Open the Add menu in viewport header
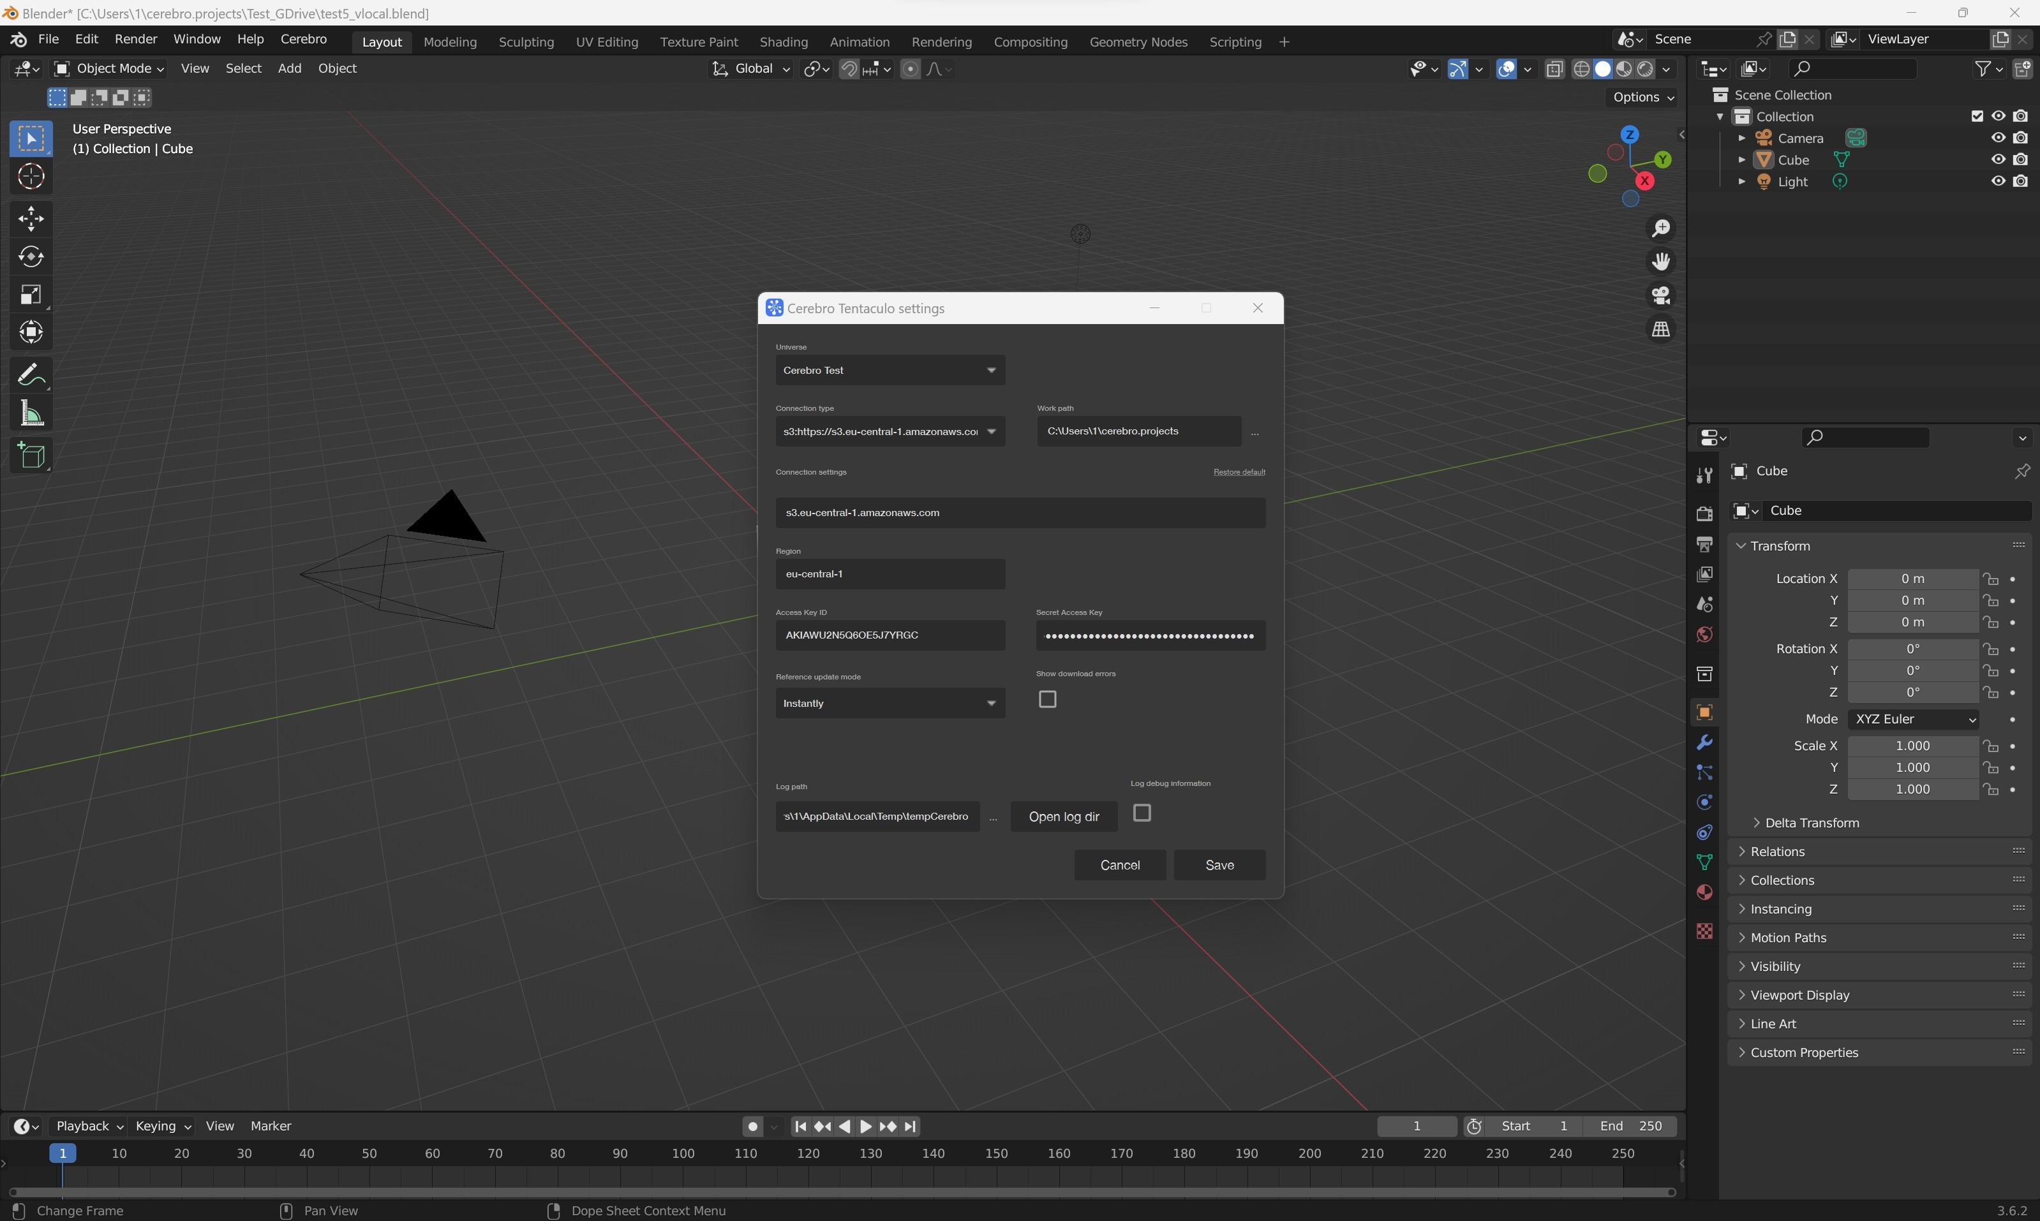The image size is (2040, 1221). [x=289, y=69]
